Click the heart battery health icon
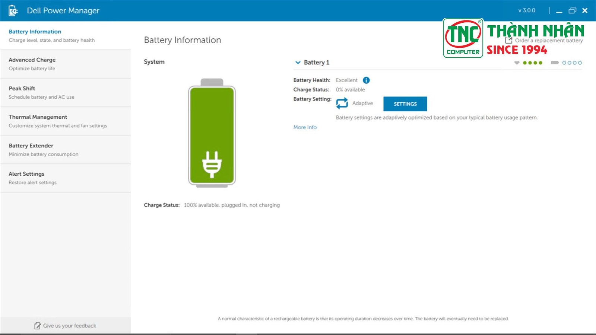Screen dimensions: 596x335 [x=517, y=63]
